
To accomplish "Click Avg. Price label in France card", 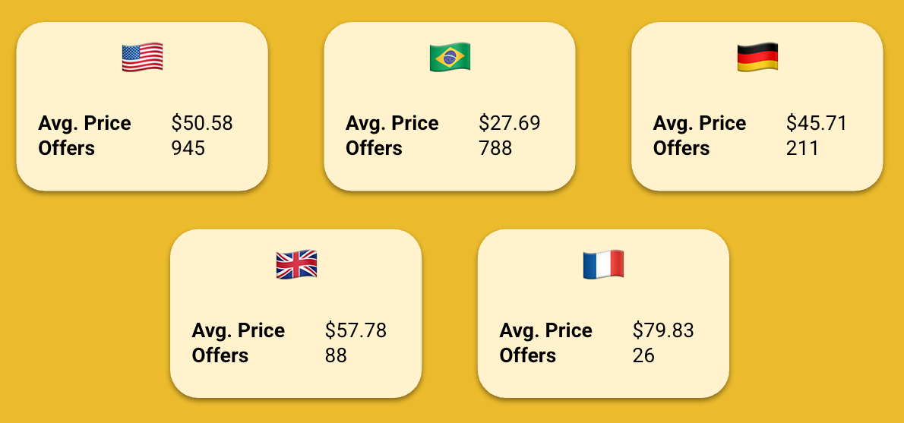I will 545,330.
